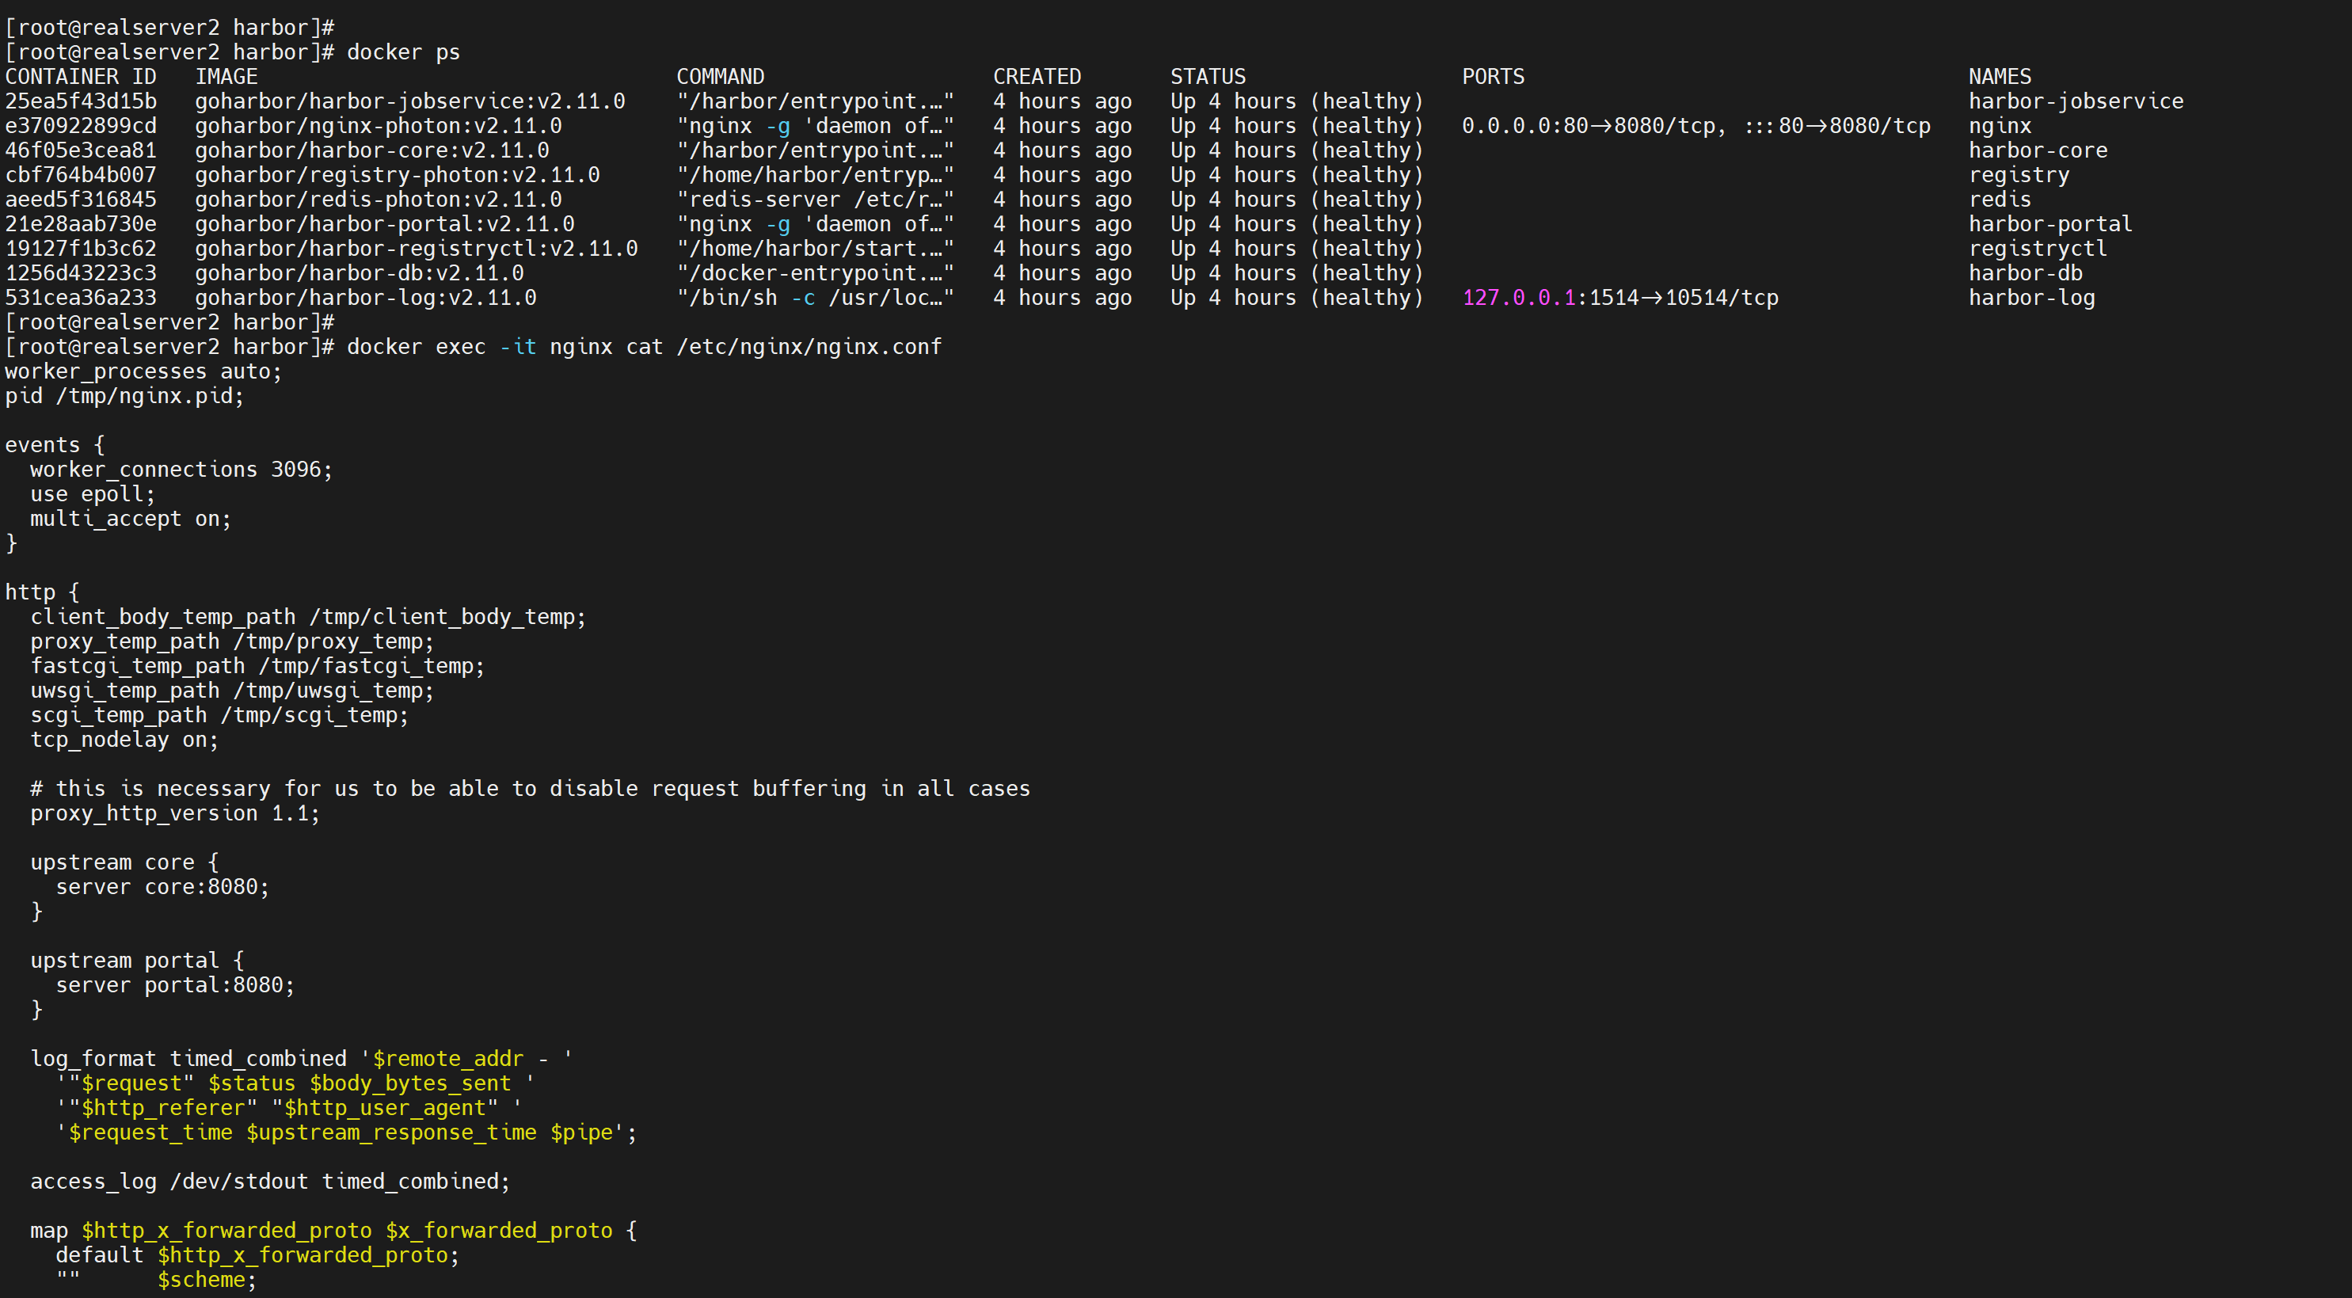Viewport: 2352px width, 1298px height.
Task: Click the server core:8080 line
Action: pyautogui.click(x=162, y=886)
